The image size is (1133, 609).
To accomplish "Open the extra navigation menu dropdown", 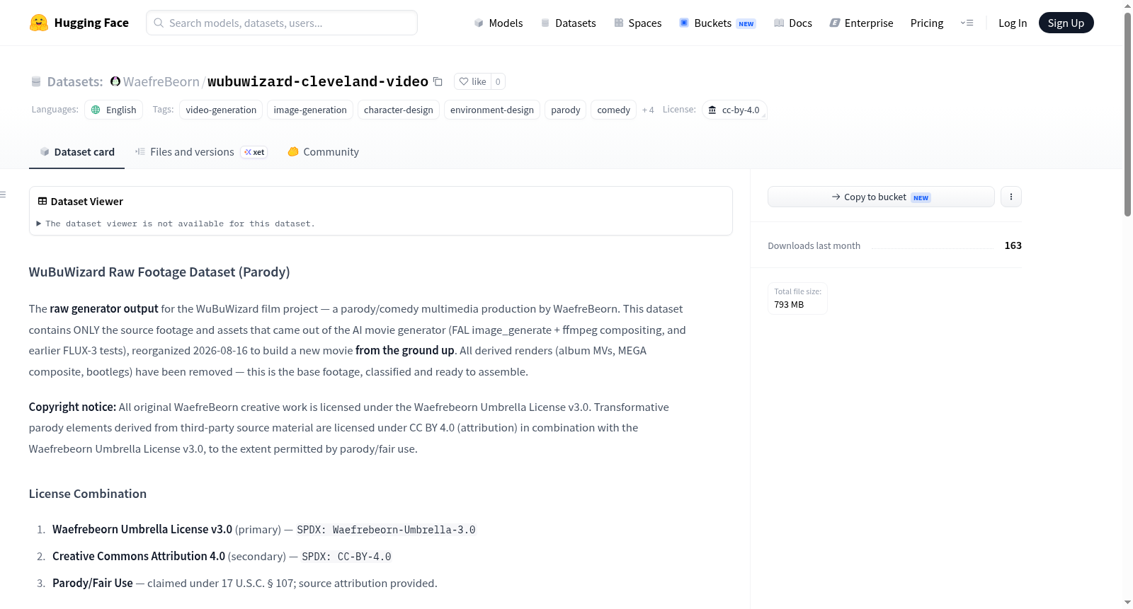I will [967, 23].
